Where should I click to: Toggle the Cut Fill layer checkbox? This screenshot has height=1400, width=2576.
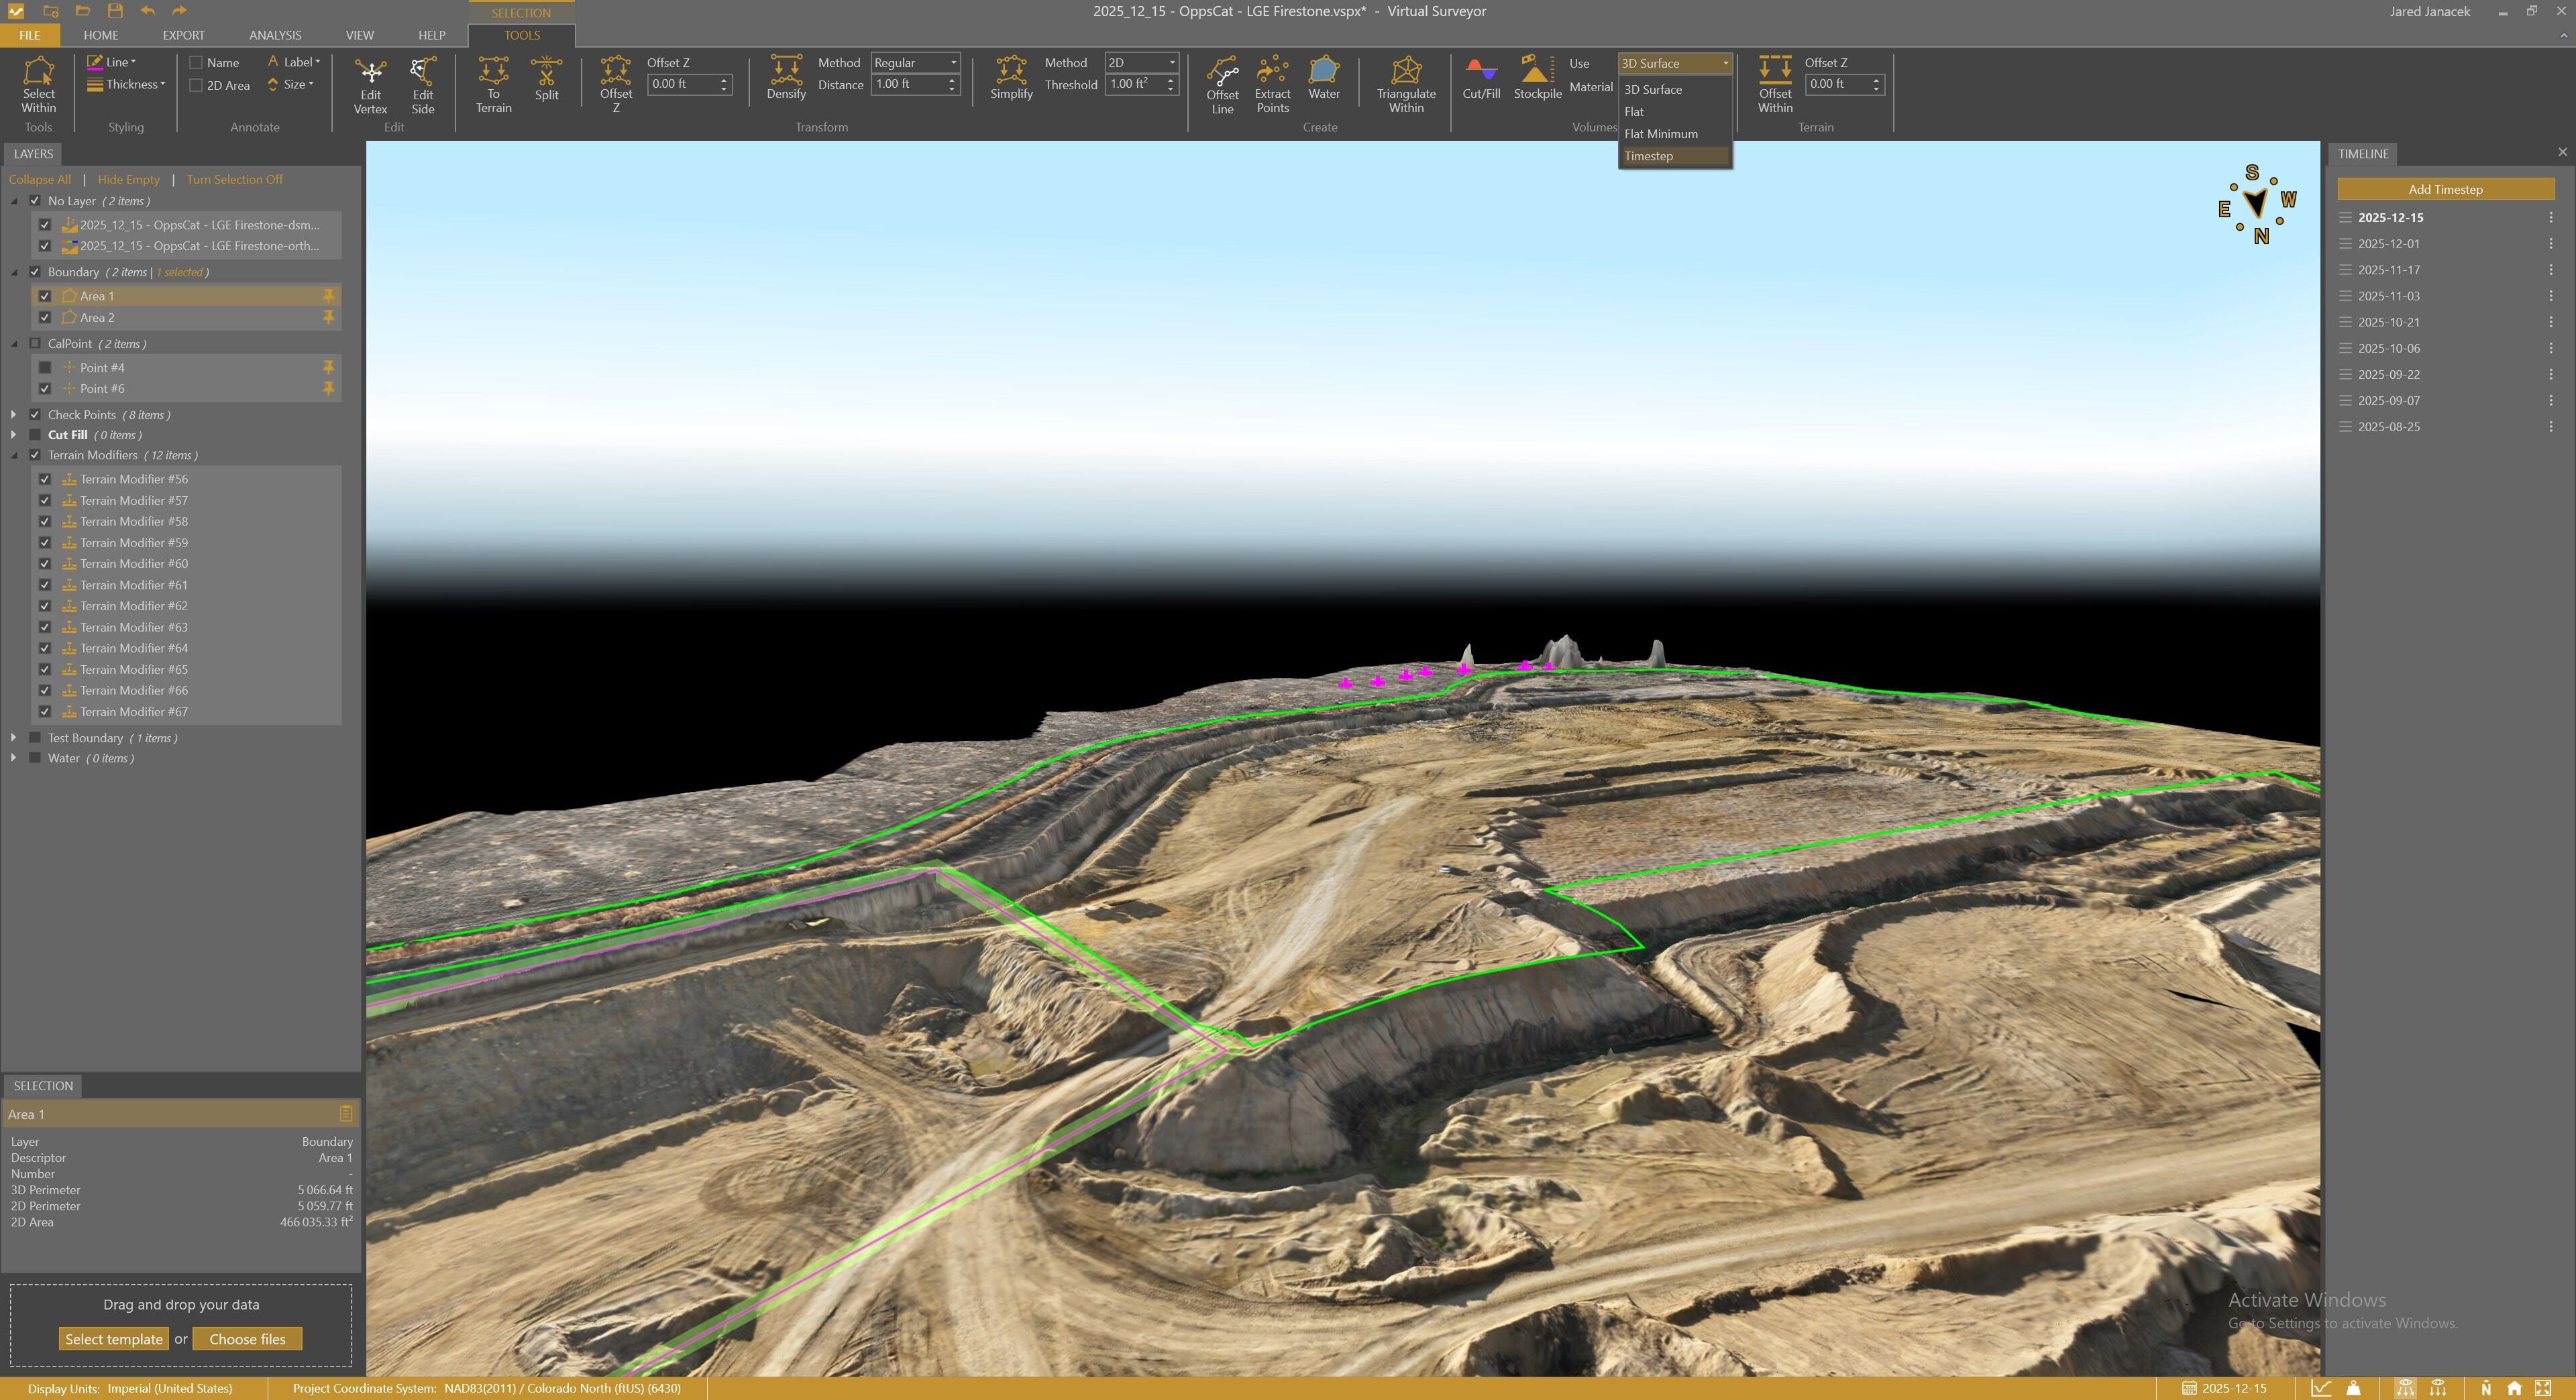(35, 434)
